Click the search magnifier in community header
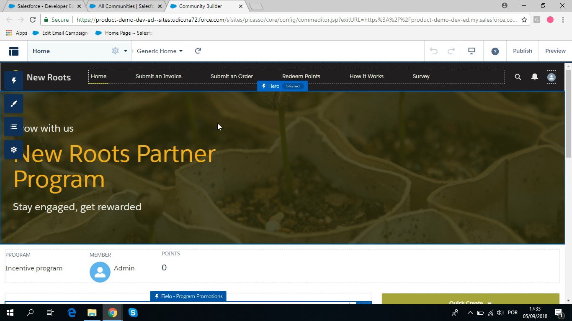 point(518,77)
